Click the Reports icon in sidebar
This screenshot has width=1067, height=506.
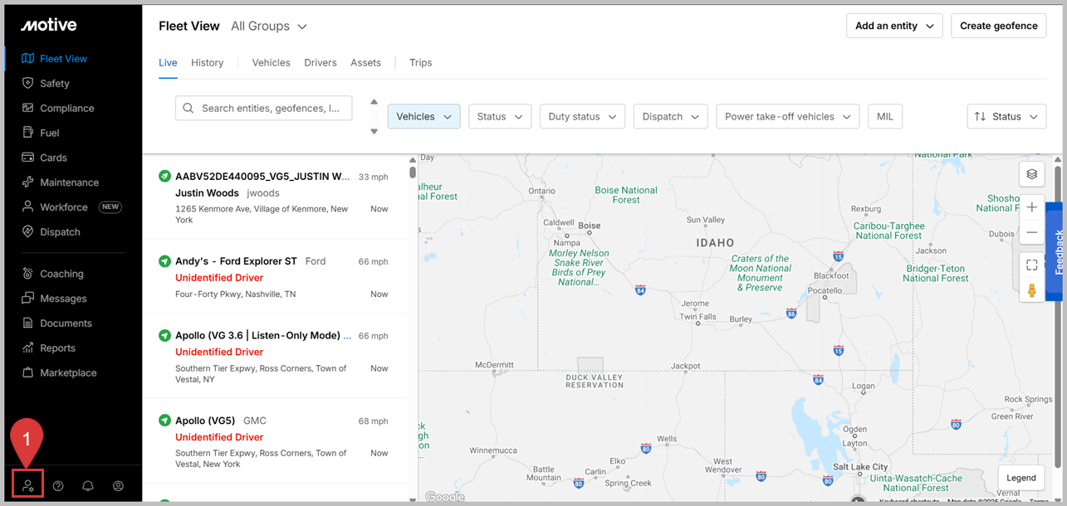tap(27, 348)
